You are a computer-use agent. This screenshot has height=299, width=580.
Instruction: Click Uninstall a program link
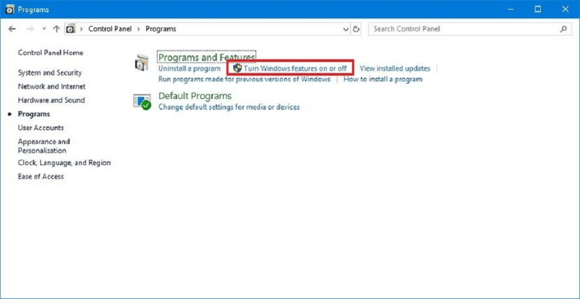pos(189,69)
